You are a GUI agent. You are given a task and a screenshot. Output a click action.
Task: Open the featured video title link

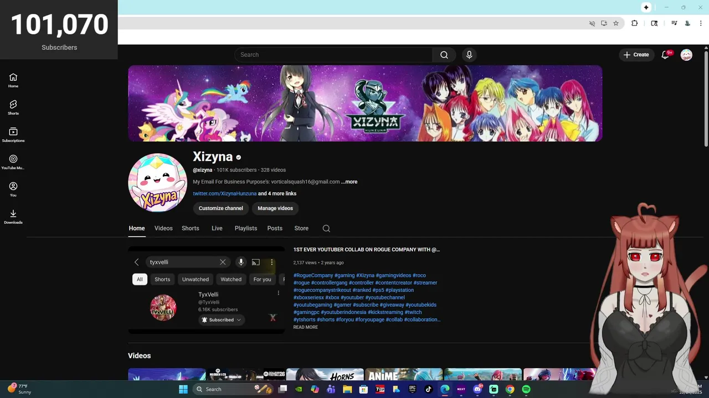click(x=367, y=249)
